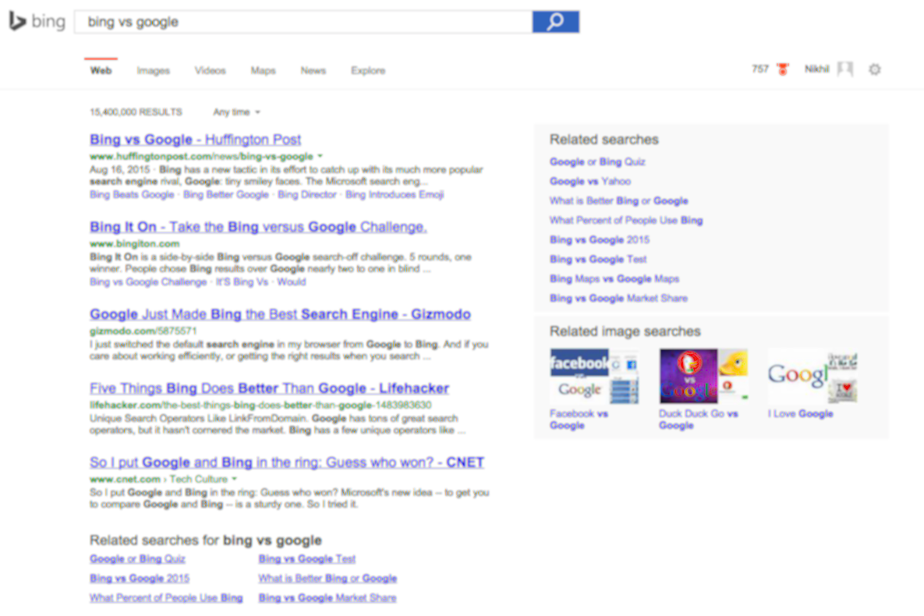Open the Lifehacker Five Things result

click(x=269, y=388)
